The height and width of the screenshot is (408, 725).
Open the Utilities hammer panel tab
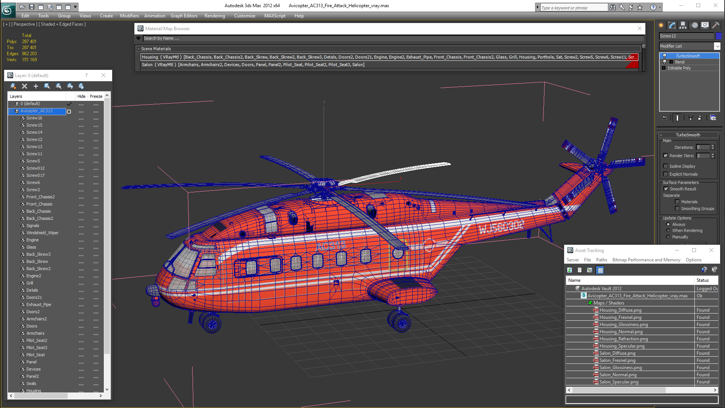tap(716, 25)
